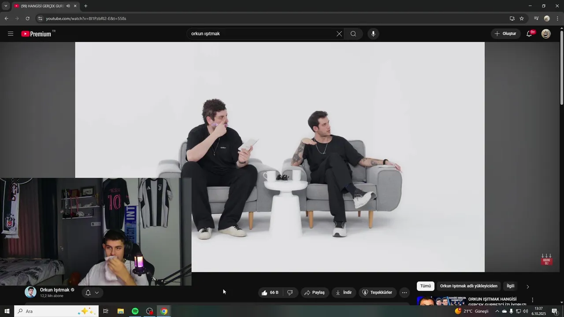Open YouTube account avatar menu
564x317 pixels.
click(546, 34)
